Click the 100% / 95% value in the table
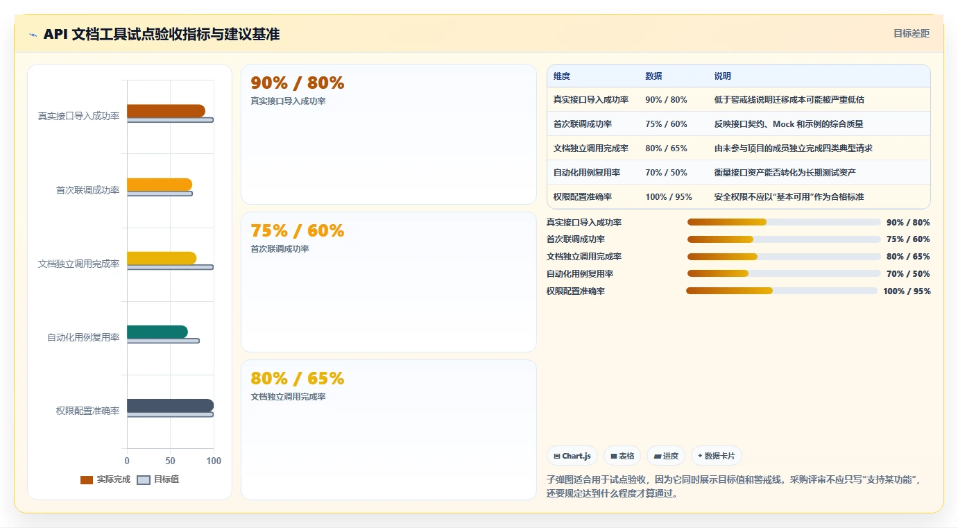Image resolution: width=958 pixels, height=528 pixels. (669, 197)
